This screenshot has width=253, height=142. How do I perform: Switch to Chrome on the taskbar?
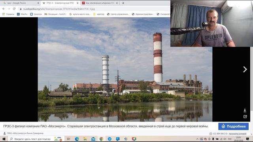[x=101, y=139]
